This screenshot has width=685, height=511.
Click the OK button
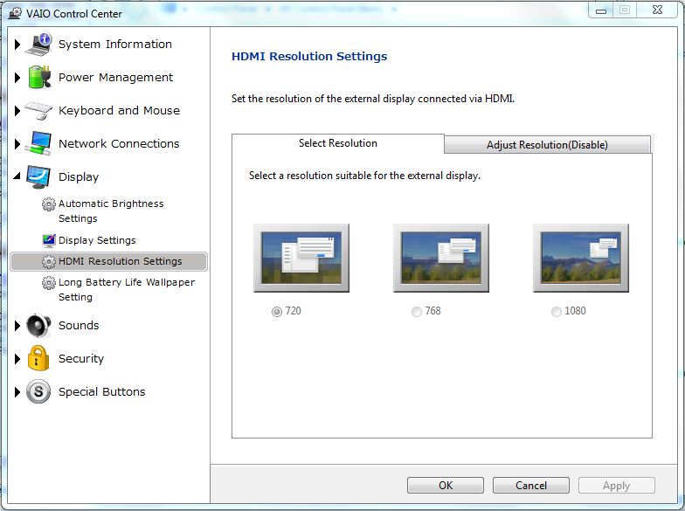[446, 486]
